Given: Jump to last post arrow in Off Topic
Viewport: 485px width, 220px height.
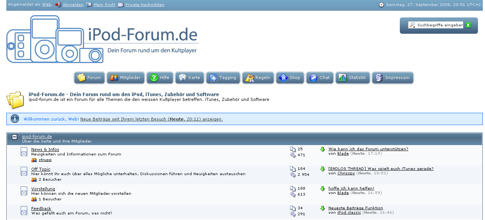Looking at the screenshot, I should click(x=322, y=169).
